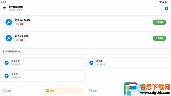Tap home icon in bottom navigation
171x96 pixels.
point(5,90)
